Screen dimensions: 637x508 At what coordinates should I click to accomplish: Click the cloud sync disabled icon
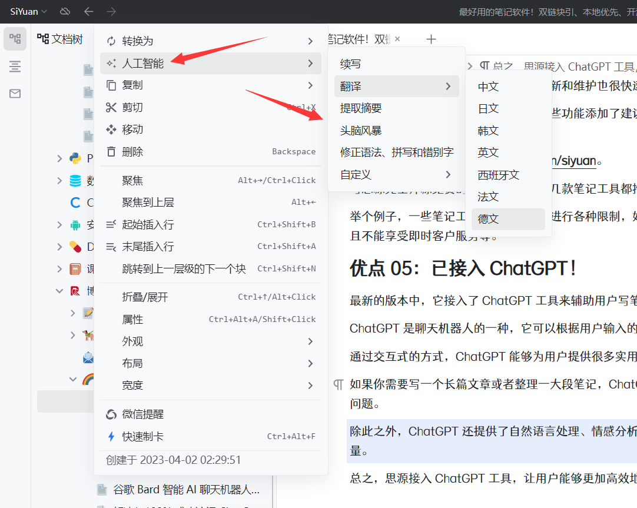[x=65, y=11]
